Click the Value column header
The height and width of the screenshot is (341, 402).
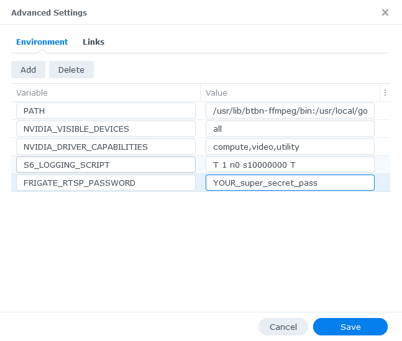(290, 93)
